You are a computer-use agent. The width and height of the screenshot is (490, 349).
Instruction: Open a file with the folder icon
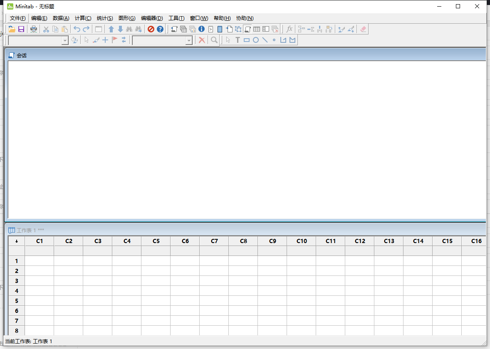click(12, 29)
